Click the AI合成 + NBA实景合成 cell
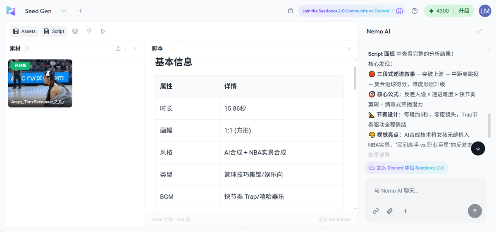 pos(255,152)
